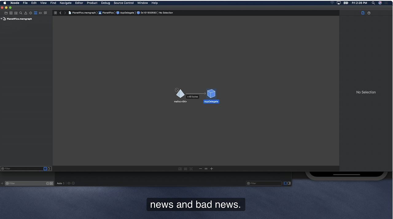This screenshot has height=219, width=393.
Task: Show the variables view pane toggle
Action: tap(285, 183)
